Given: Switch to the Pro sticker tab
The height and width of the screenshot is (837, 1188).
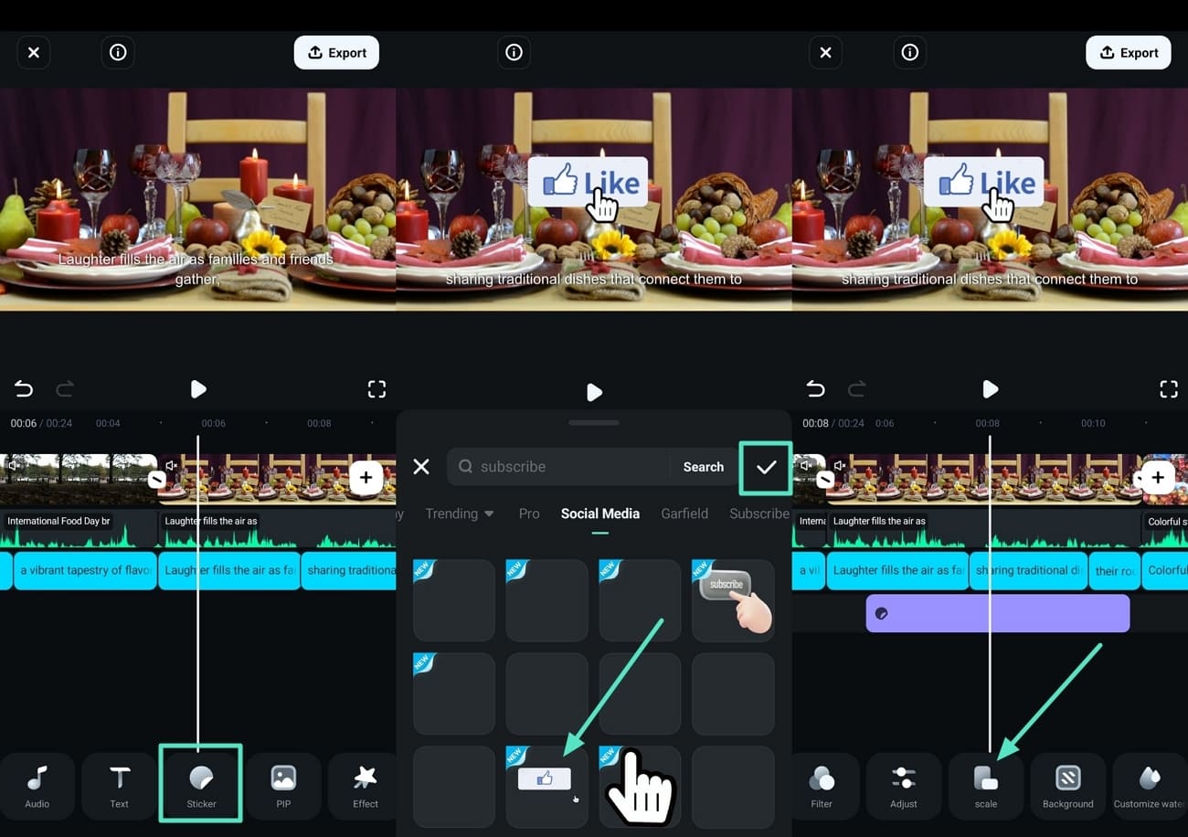Looking at the screenshot, I should tap(529, 514).
